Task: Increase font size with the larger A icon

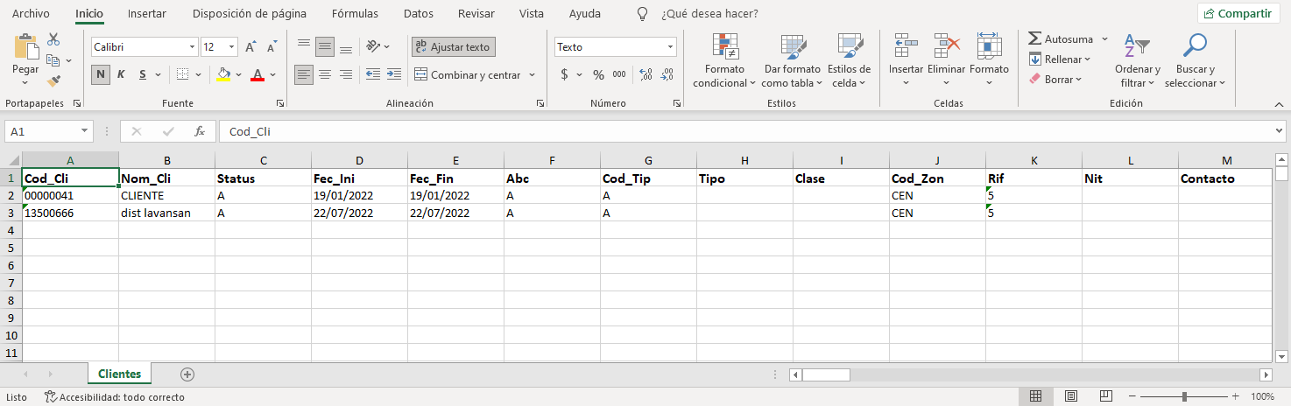Action: 250,47
